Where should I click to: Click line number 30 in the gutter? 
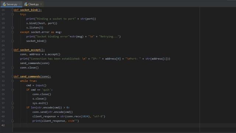click(3, 72)
